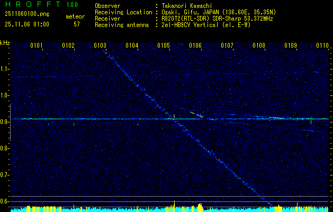Click the 0.7 kHz axis label

4,175
